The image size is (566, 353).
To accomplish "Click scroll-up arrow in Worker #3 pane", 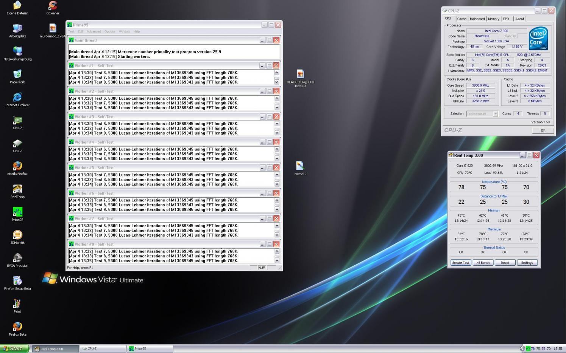I will [277, 124].
